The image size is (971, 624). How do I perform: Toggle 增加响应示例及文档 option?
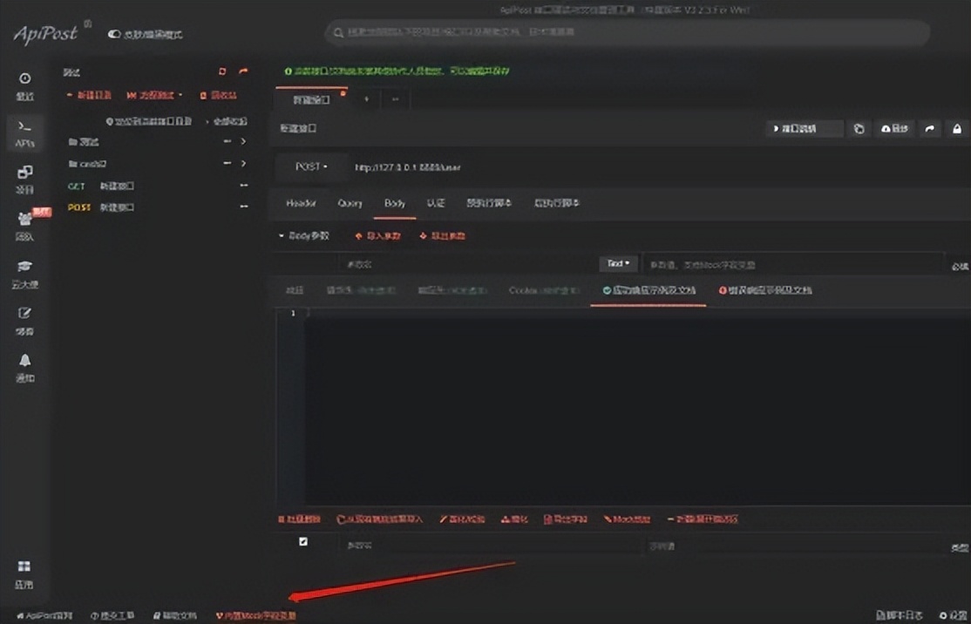coord(769,288)
